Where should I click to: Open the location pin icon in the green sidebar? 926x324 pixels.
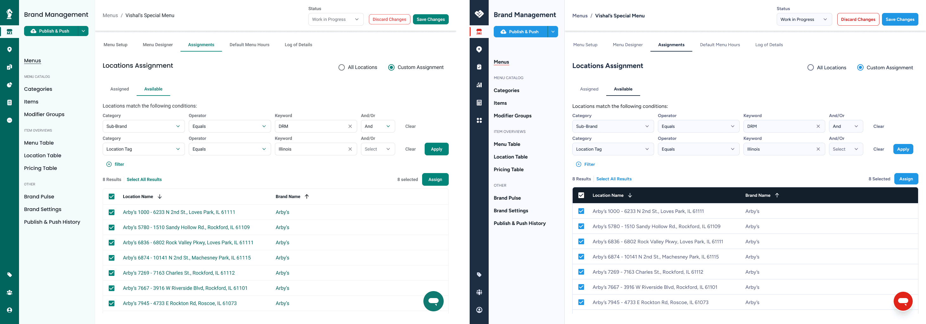coord(10,49)
